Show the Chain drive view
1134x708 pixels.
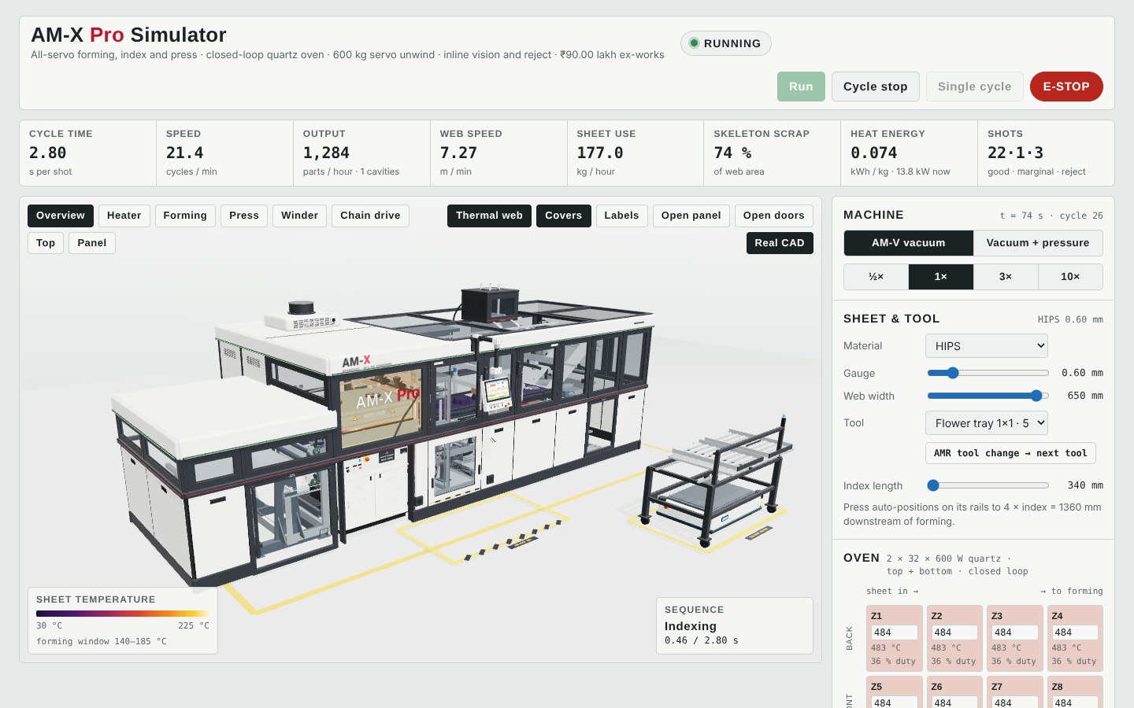pyautogui.click(x=370, y=216)
